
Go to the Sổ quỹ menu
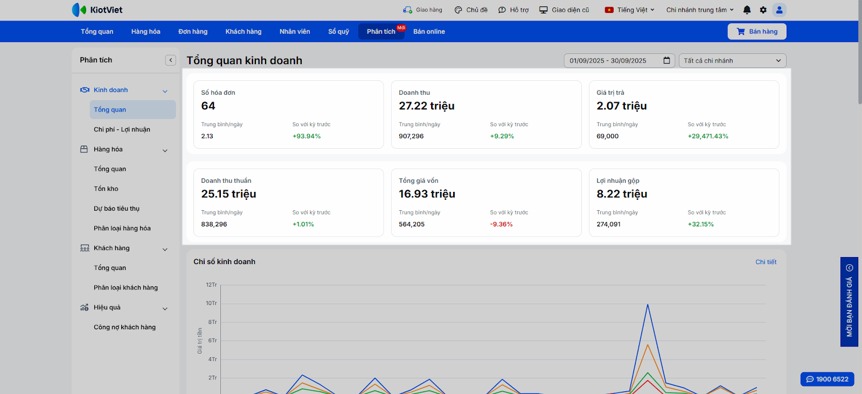coord(338,32)
